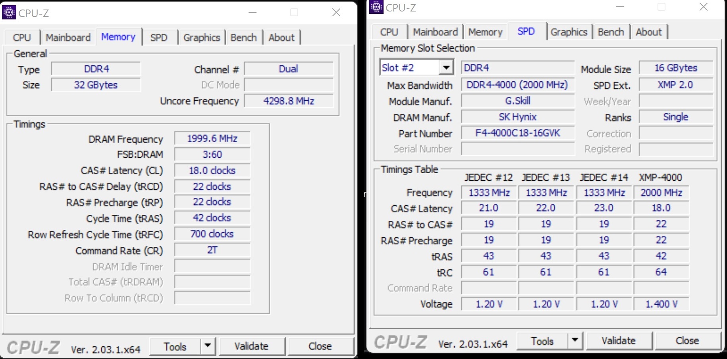This screenshot has height=359, width=727.
Task: Click the Validate button in left window
Action: tap(252, 346)
